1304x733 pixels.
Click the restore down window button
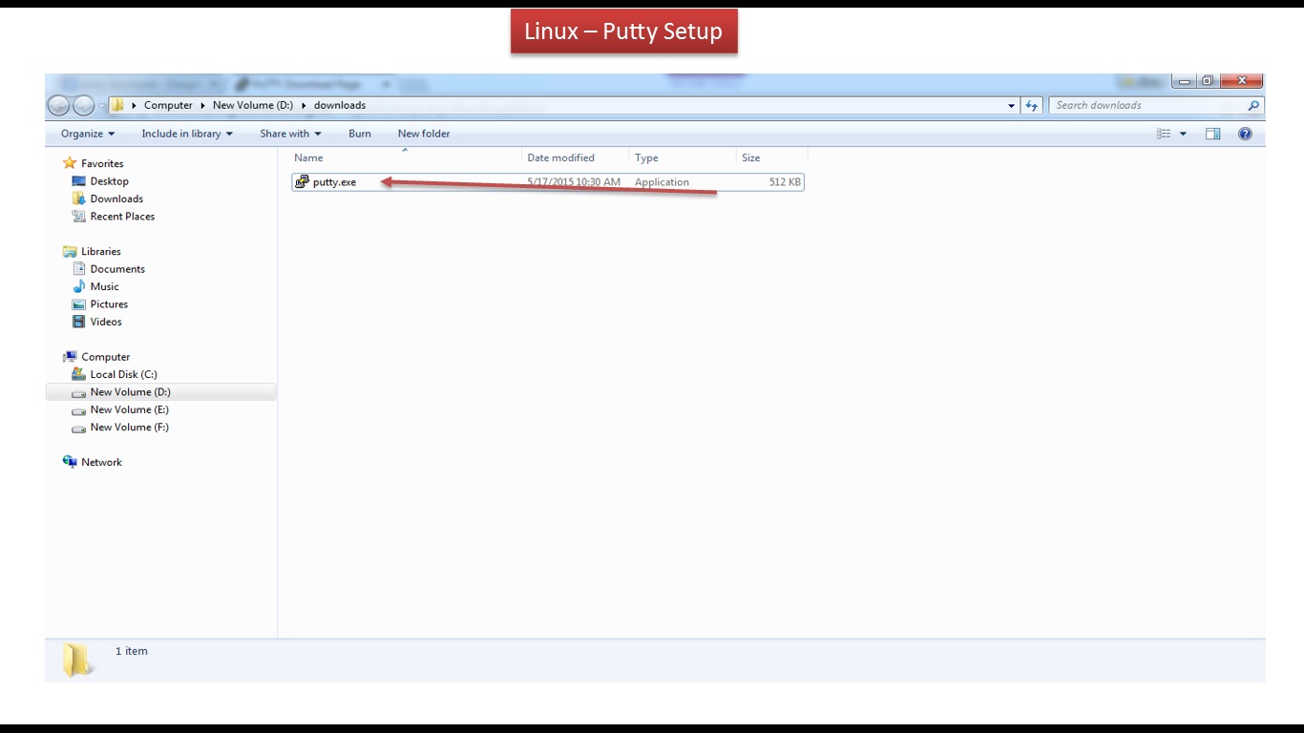tap(1208, 81)
